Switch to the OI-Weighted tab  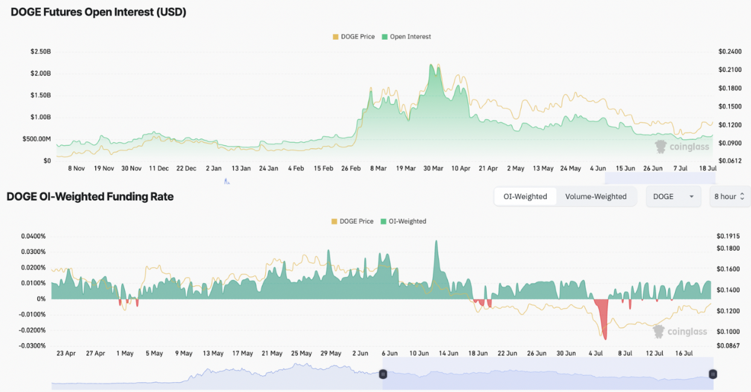coord(525,197)
